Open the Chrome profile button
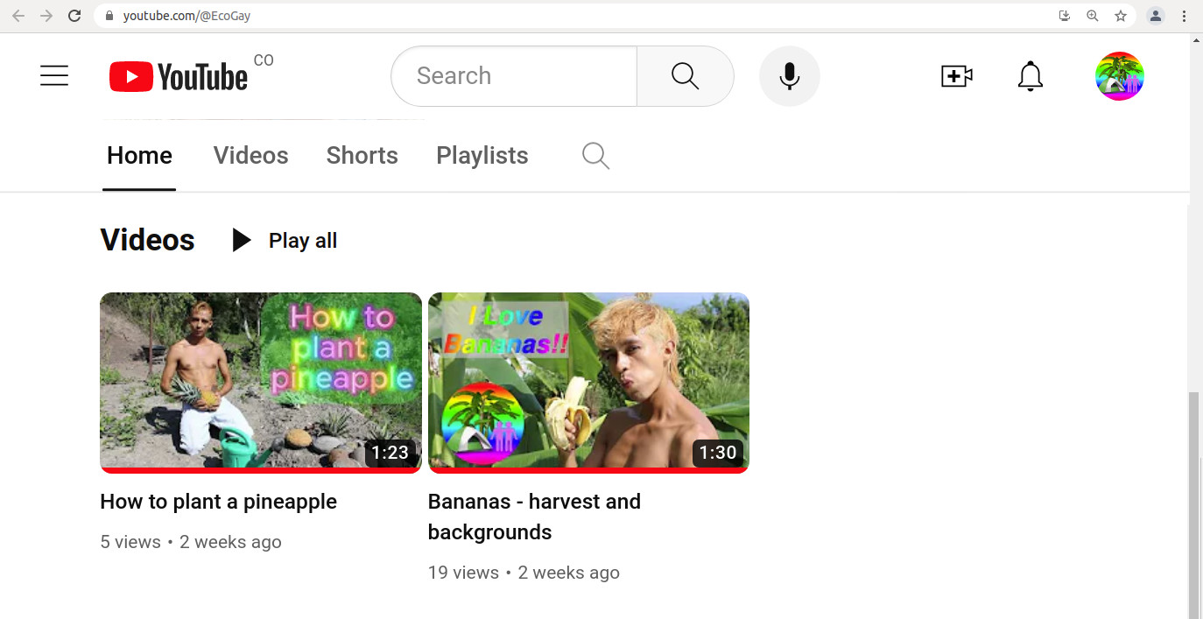 click(1156, 16)
